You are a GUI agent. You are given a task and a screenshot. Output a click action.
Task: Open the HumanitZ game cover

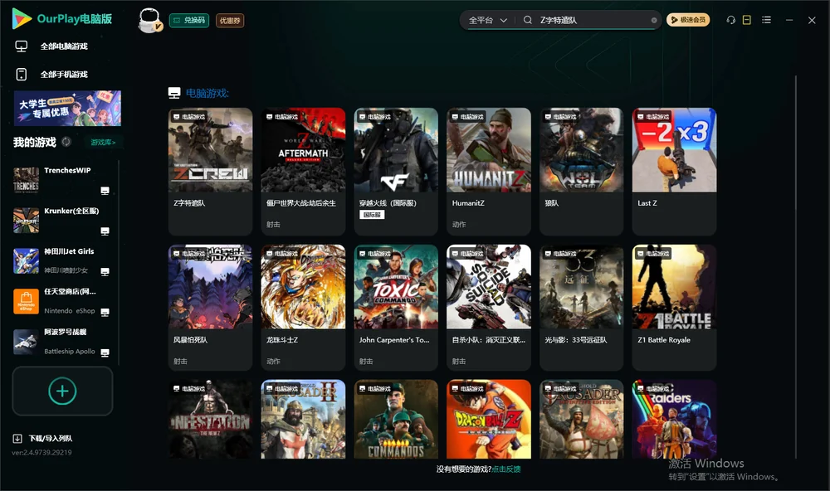(489, 150)
